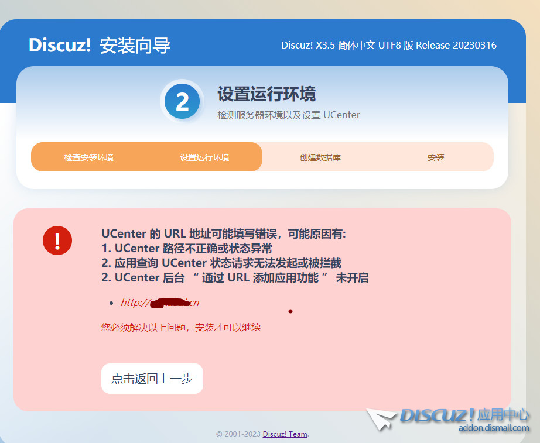Open the Discuz! Team footer link
Screen dimensions: 540x443
[285, 434]
